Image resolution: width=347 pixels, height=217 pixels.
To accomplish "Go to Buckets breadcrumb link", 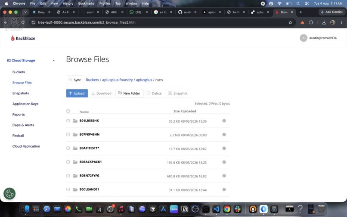I will click(92, 80).
